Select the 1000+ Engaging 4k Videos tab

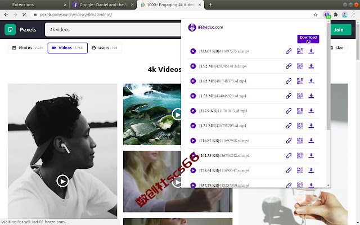point(170,5)
